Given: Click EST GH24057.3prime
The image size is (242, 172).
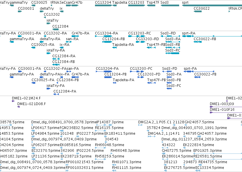Looking at the screenshot, I should 212,134.
